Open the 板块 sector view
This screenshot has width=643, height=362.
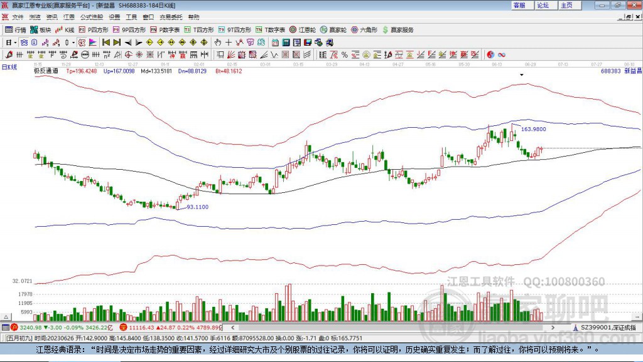pyautogui.click(x=41, y=29)
